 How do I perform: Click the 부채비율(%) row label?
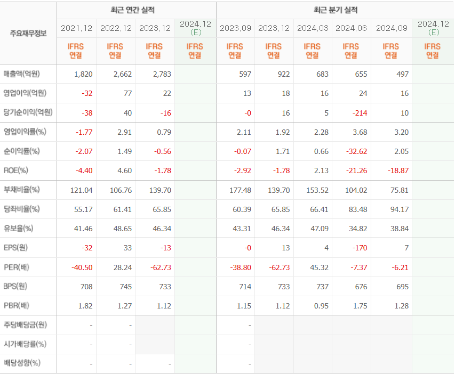click(x=22, y=189)
